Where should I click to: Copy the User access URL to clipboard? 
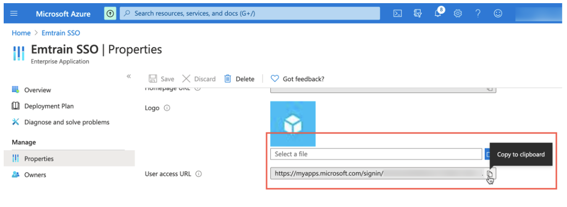point(490,174)
